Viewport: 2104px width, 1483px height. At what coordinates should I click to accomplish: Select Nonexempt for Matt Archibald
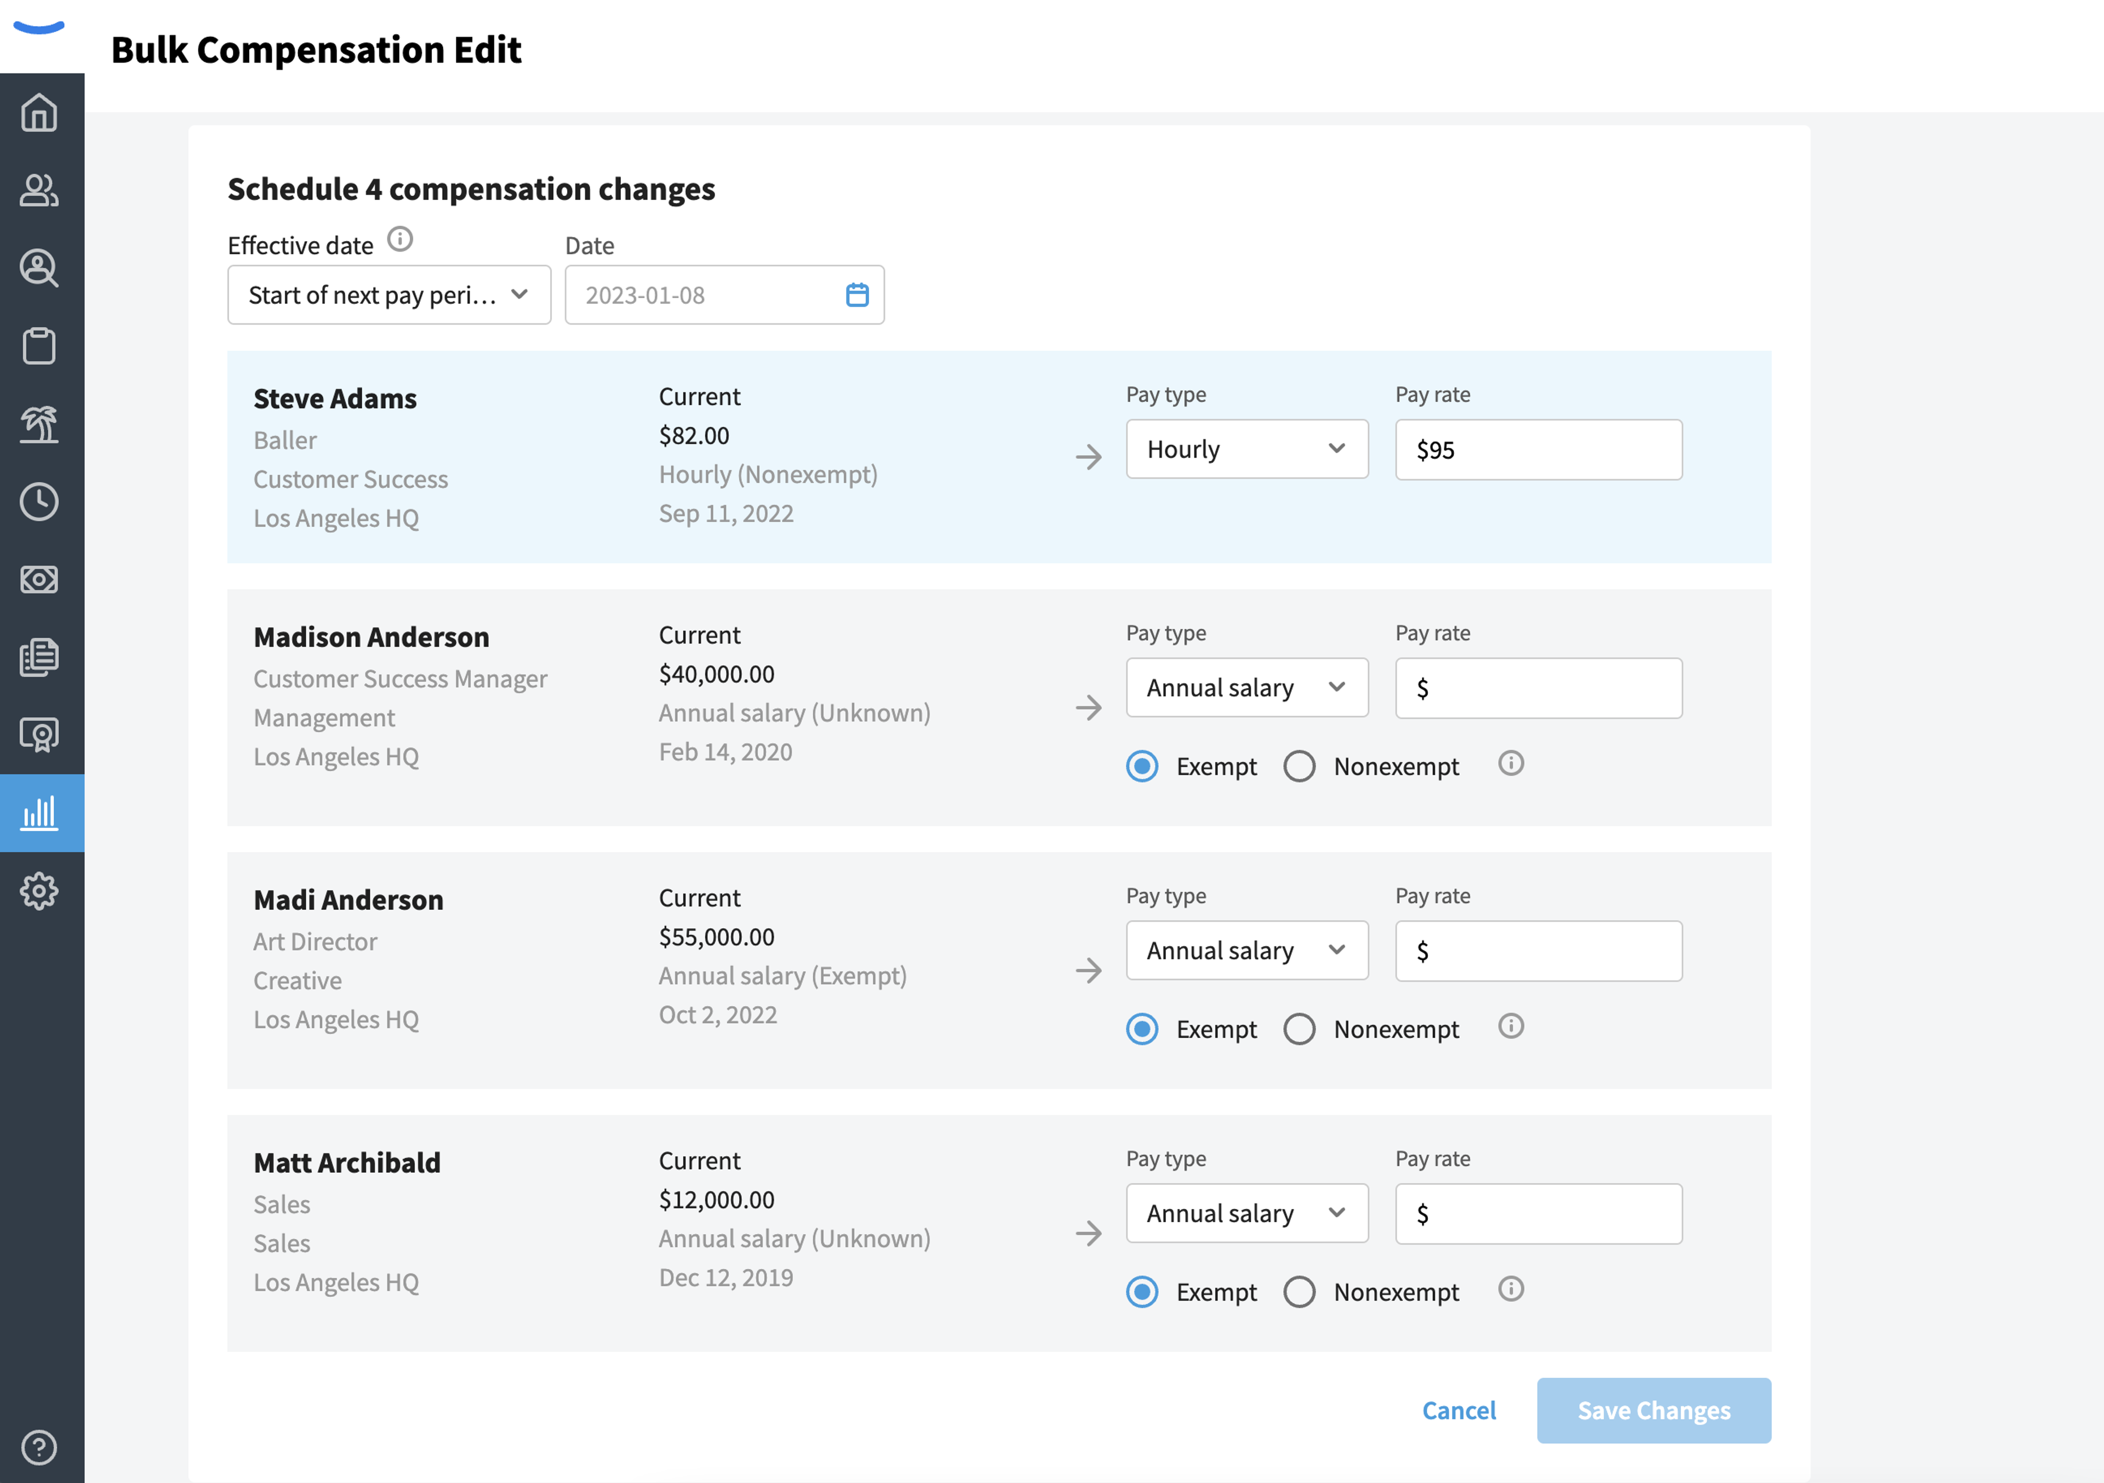click(1300, 1292)
